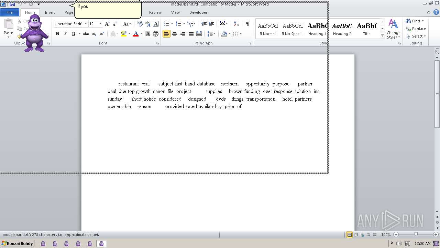Open font name dropdown Liberation Serif
This screenshot has height=248, width=440.
86,24
